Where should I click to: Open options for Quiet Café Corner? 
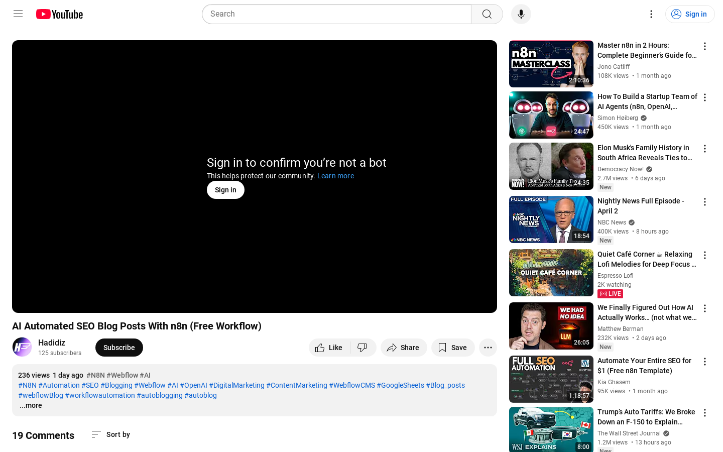click(705, 255)
